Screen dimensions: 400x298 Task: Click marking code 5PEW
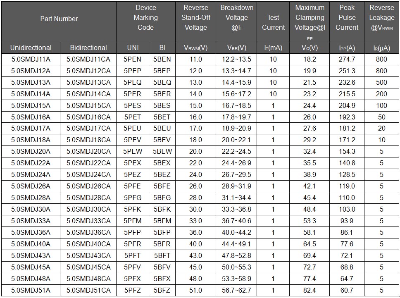tap(132, 152)
